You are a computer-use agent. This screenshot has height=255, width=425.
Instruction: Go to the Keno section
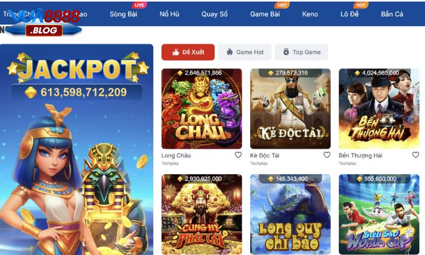[x=310, y=14]
